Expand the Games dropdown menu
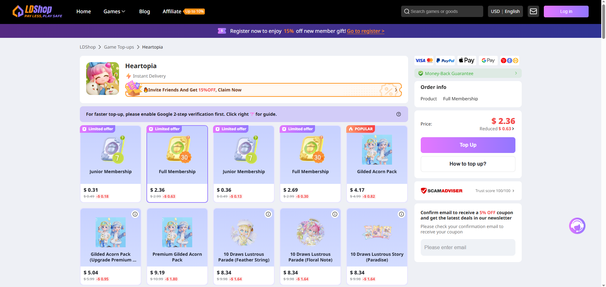 114,11
